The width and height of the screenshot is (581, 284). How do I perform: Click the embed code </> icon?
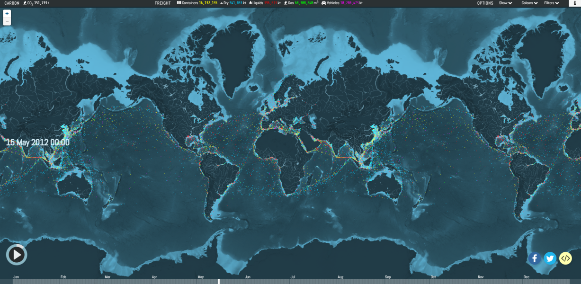tap(564, 258)
